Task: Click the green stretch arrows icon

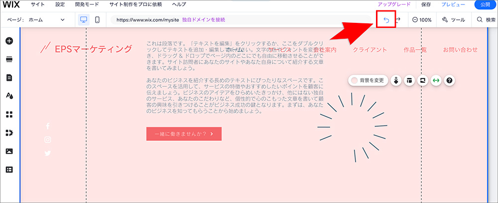Action: [436, 80]
